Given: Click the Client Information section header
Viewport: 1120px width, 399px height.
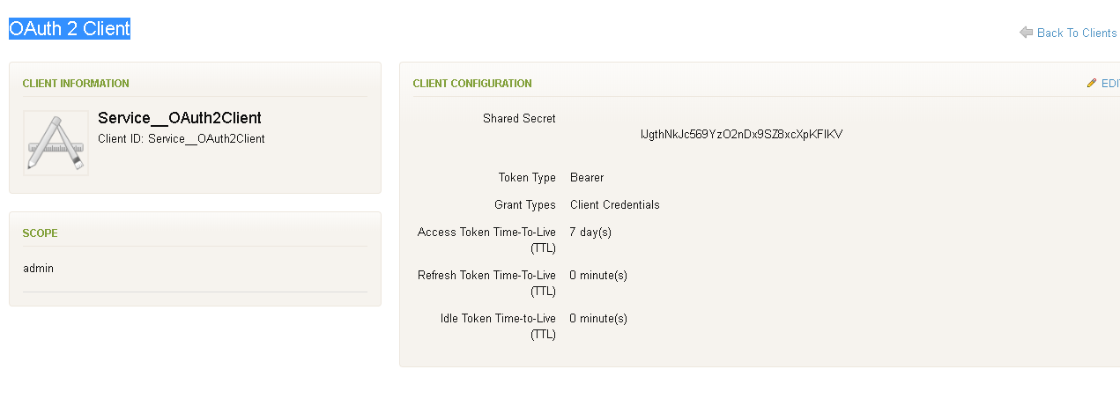Looking at the screenshot, I should click(x=76, y=84).
